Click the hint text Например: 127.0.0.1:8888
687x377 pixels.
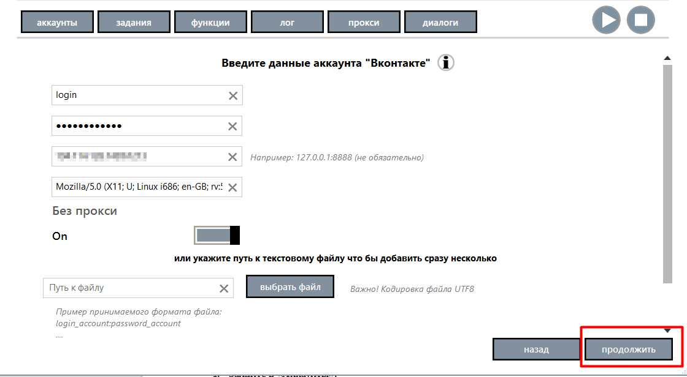point(337,157)
